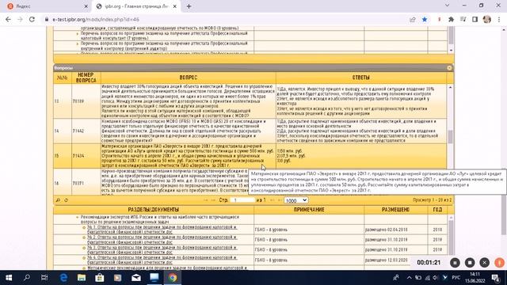Click the ОТВЕТЫ column header

[x=361, y=78]
